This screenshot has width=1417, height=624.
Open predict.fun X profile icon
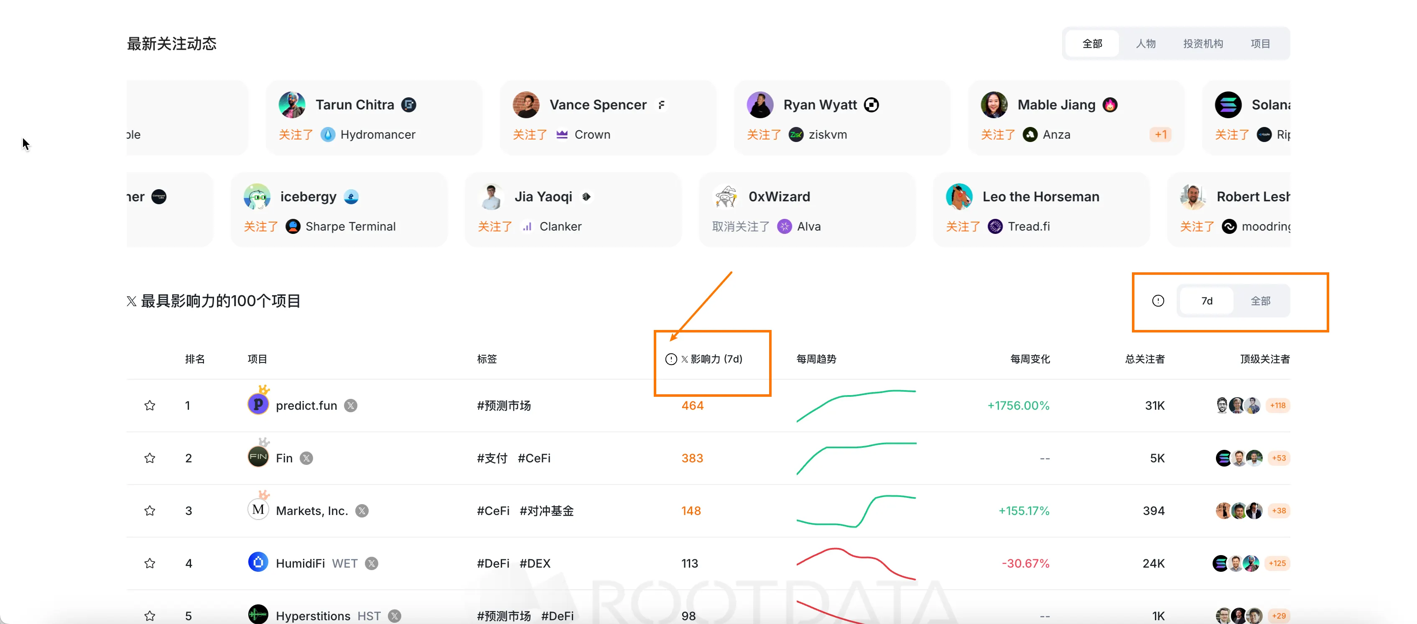[350, 405]
